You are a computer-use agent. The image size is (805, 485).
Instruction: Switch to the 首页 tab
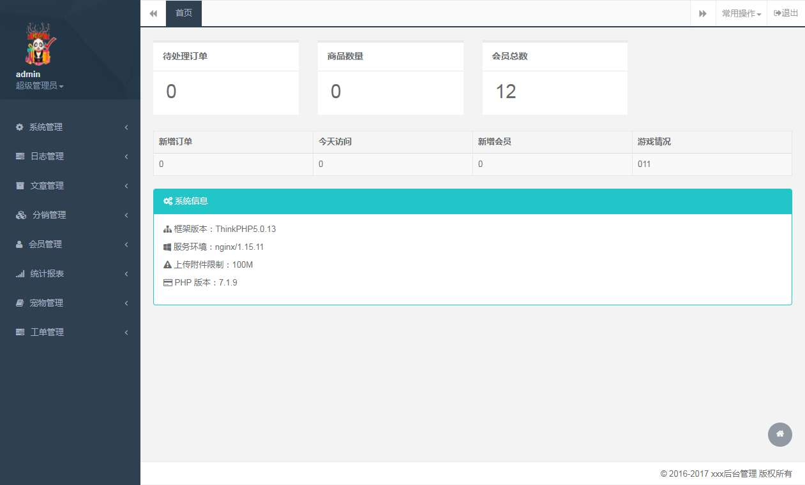tap(184, 13)
